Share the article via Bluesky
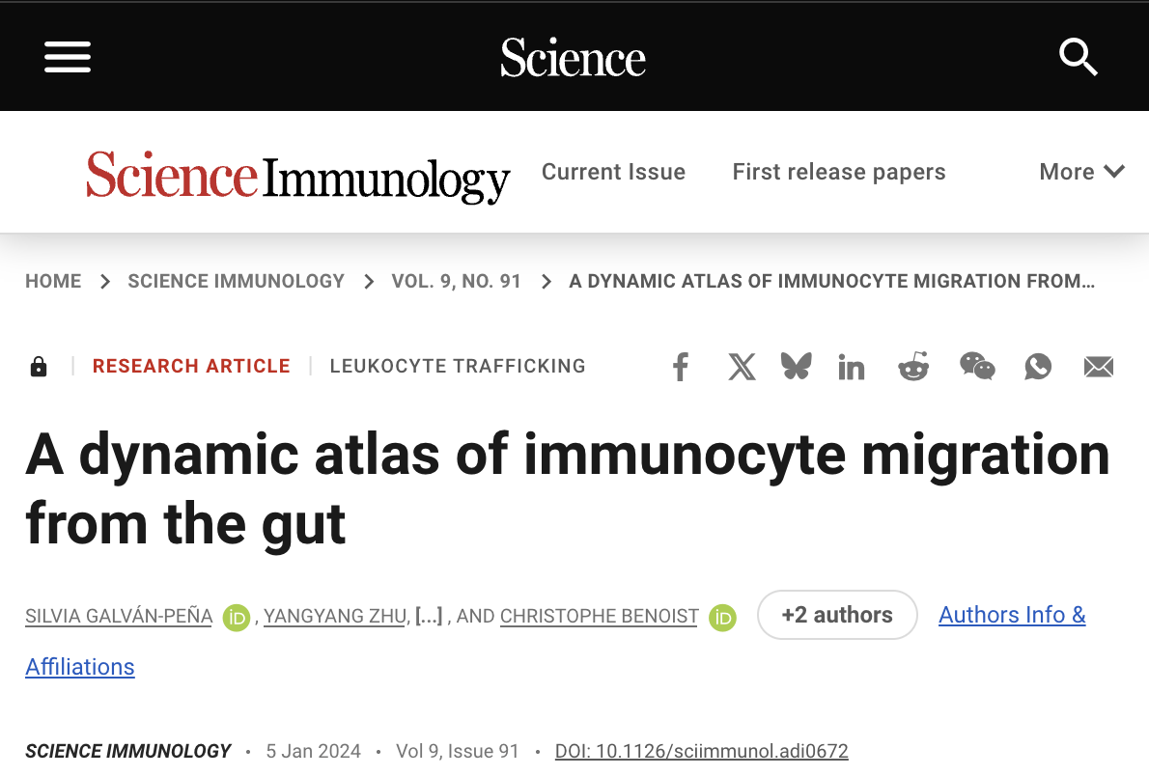Screen dimensions: 1149x776 point(795,366)
